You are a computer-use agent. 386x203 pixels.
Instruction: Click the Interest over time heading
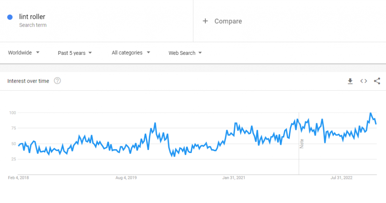pyautogui.click(x=28, y=81)
